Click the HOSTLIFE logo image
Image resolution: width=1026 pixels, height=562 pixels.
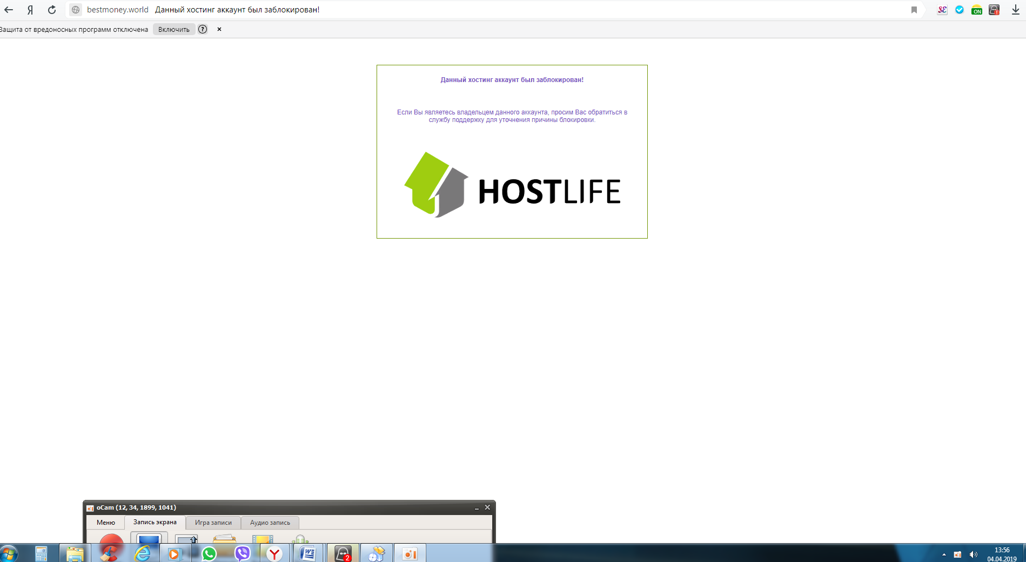(x=512, y=185)
